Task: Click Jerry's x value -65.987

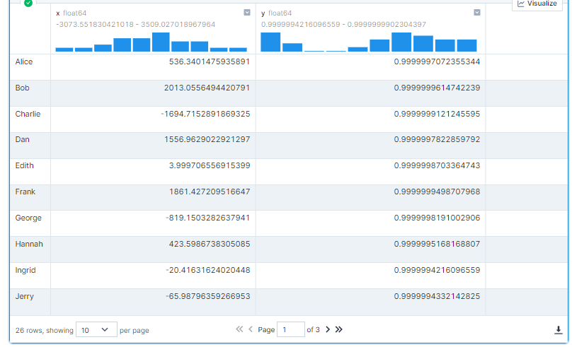Action: [x=207, y=296]
